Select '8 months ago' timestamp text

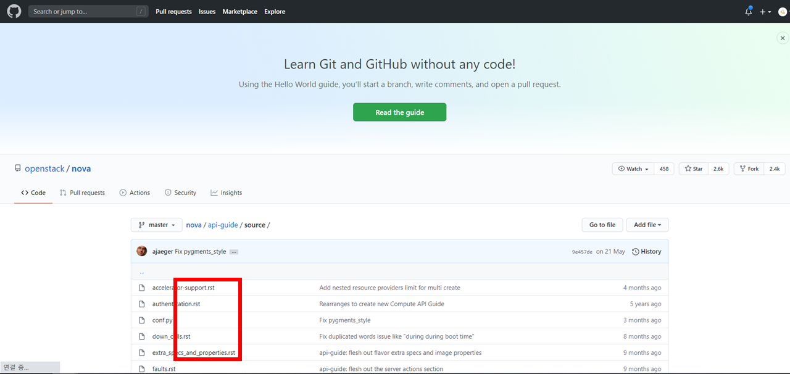[642, 336]
